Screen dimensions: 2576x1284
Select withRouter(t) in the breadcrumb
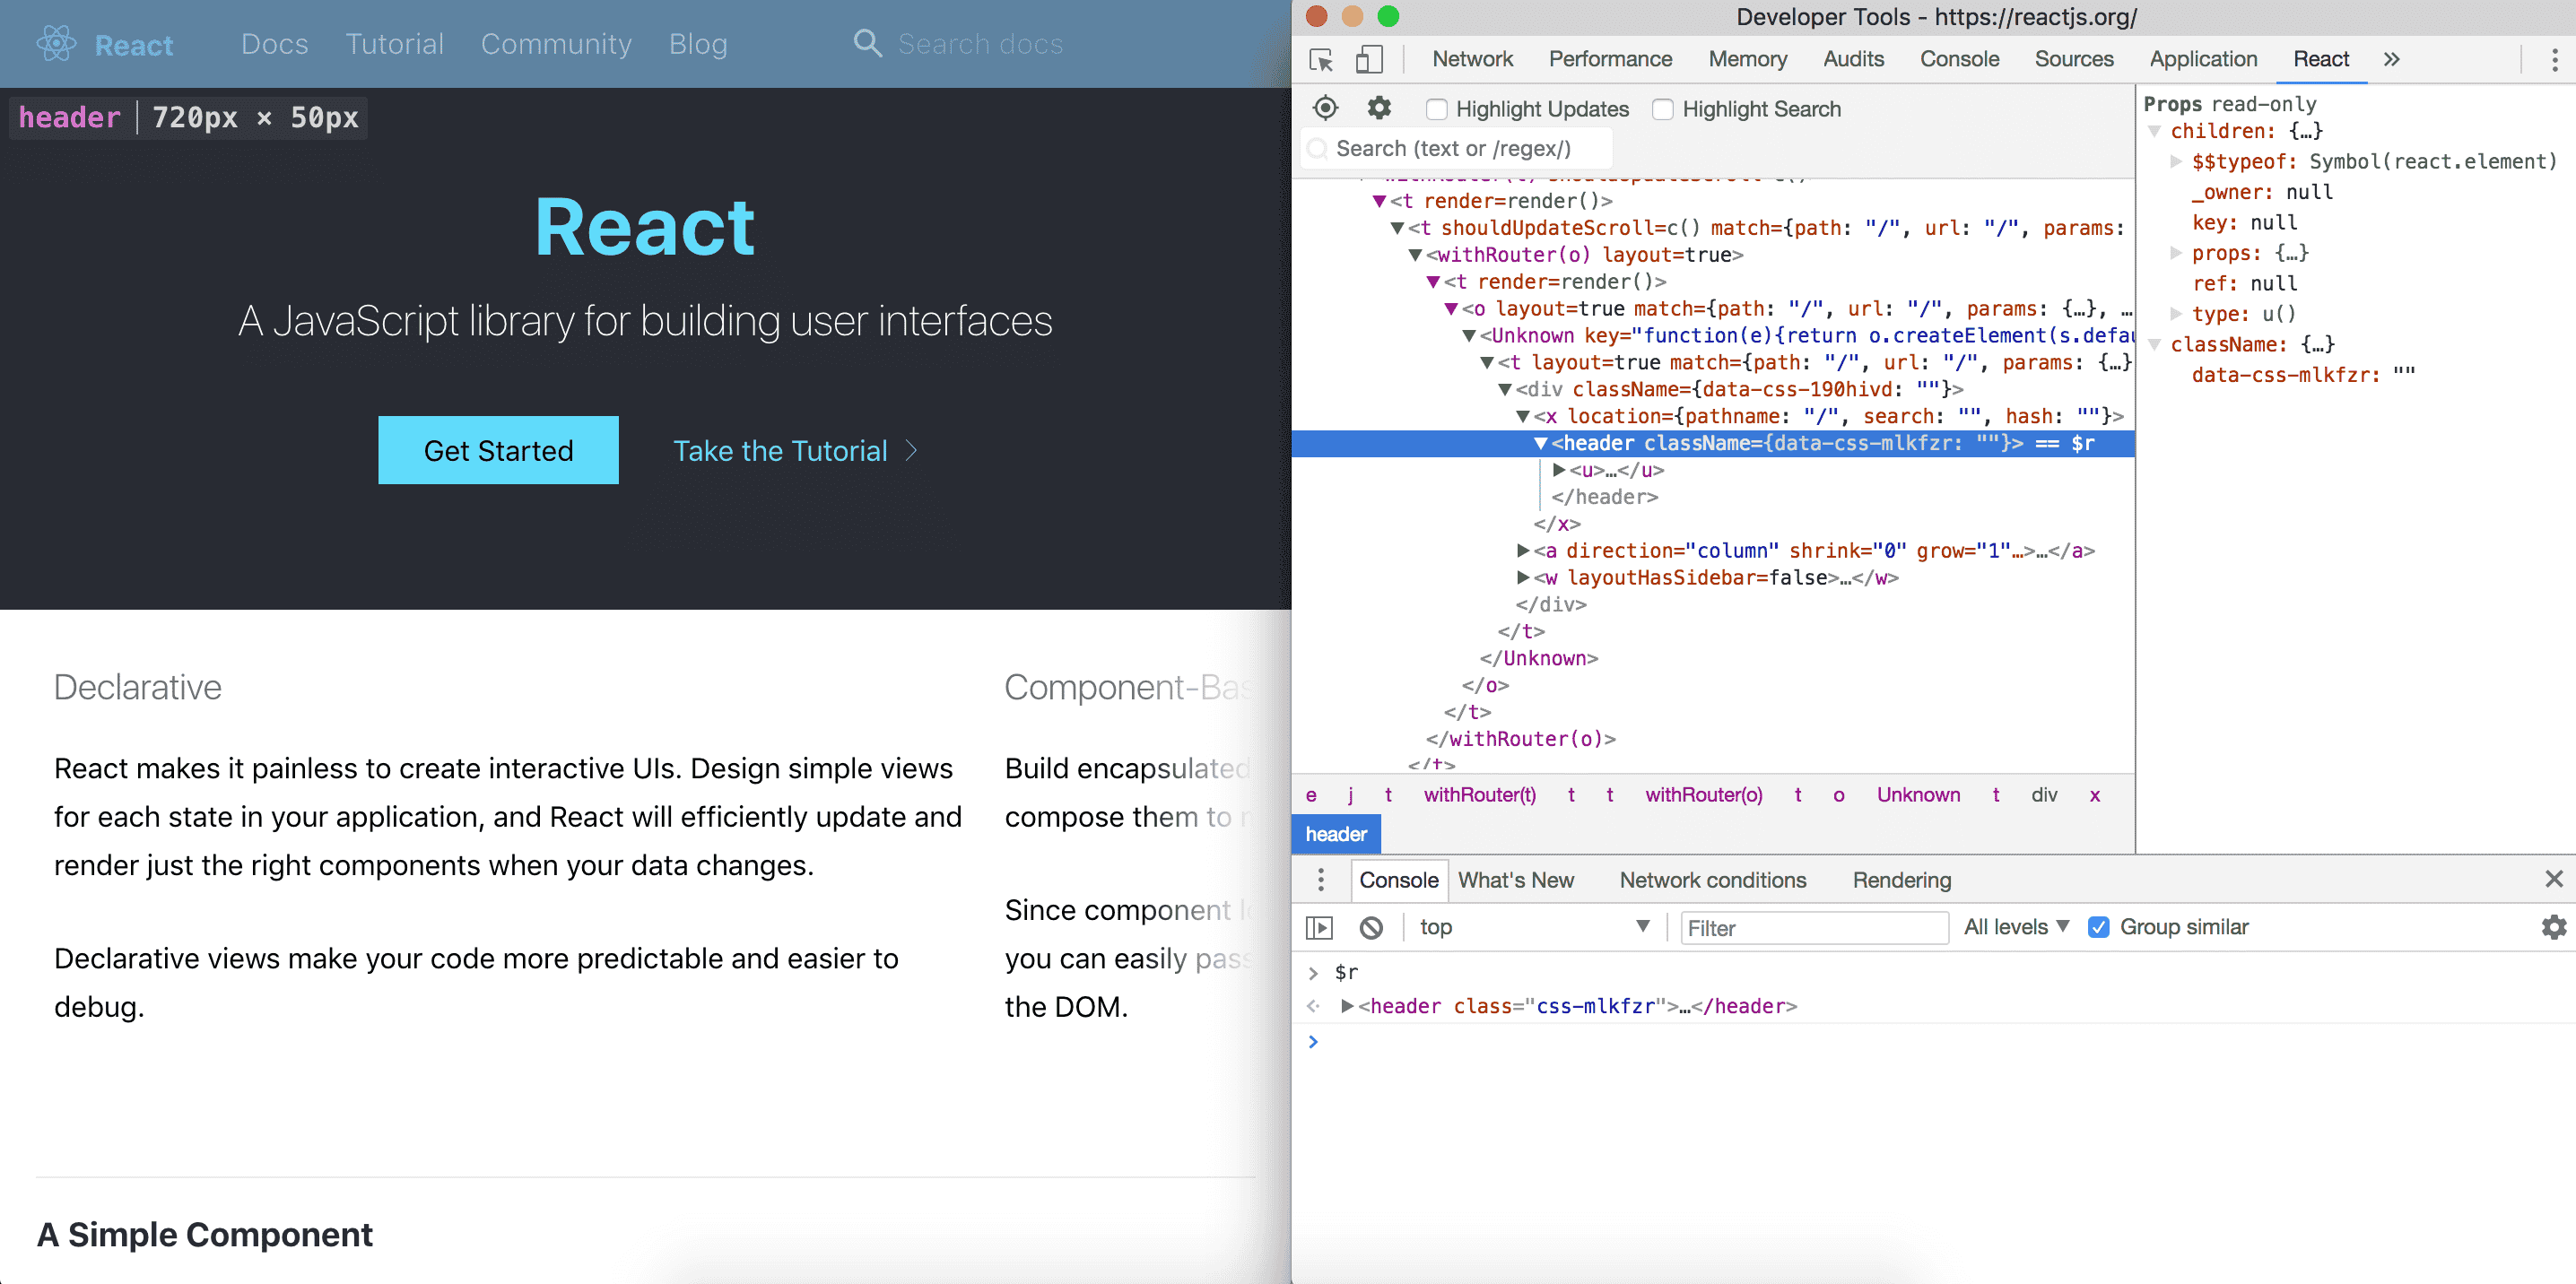point(1479,795)
